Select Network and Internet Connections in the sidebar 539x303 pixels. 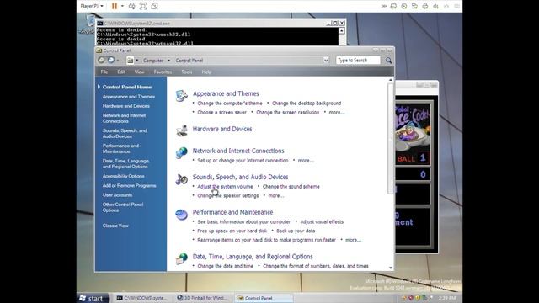tap(124, 118)
